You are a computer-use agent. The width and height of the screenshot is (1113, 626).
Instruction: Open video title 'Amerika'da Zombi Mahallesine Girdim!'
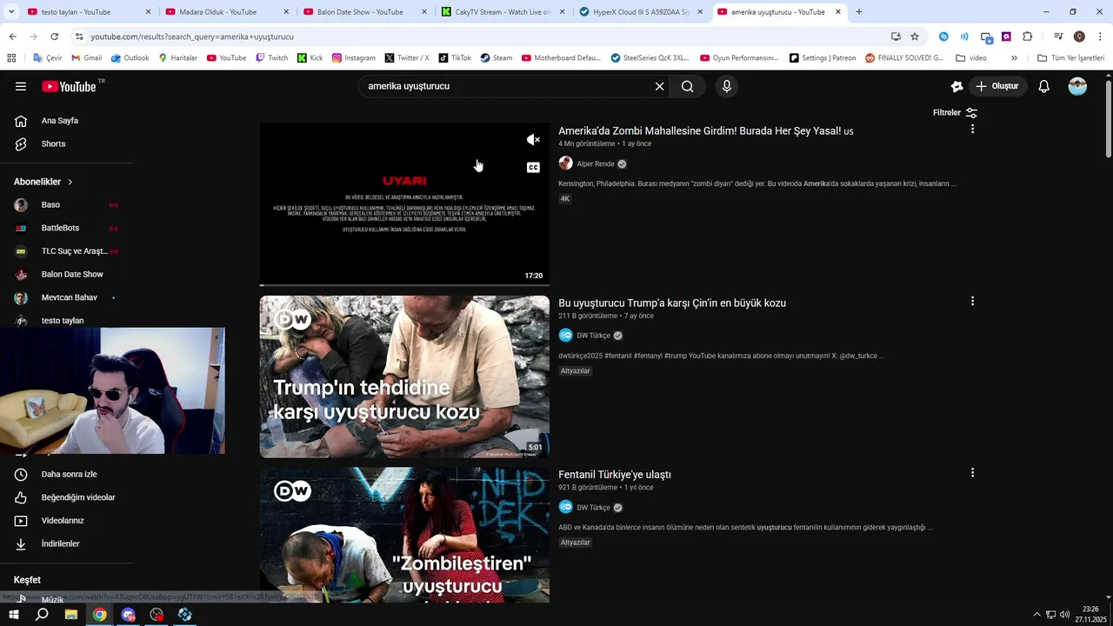tap(705, 131)
